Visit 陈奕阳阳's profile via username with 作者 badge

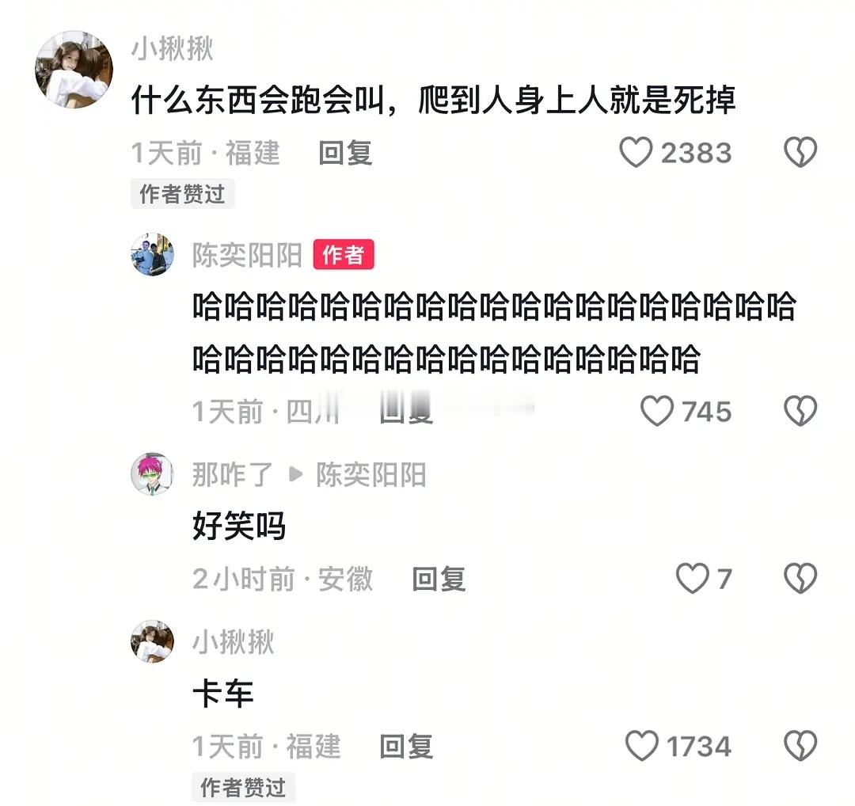[247, 255]
